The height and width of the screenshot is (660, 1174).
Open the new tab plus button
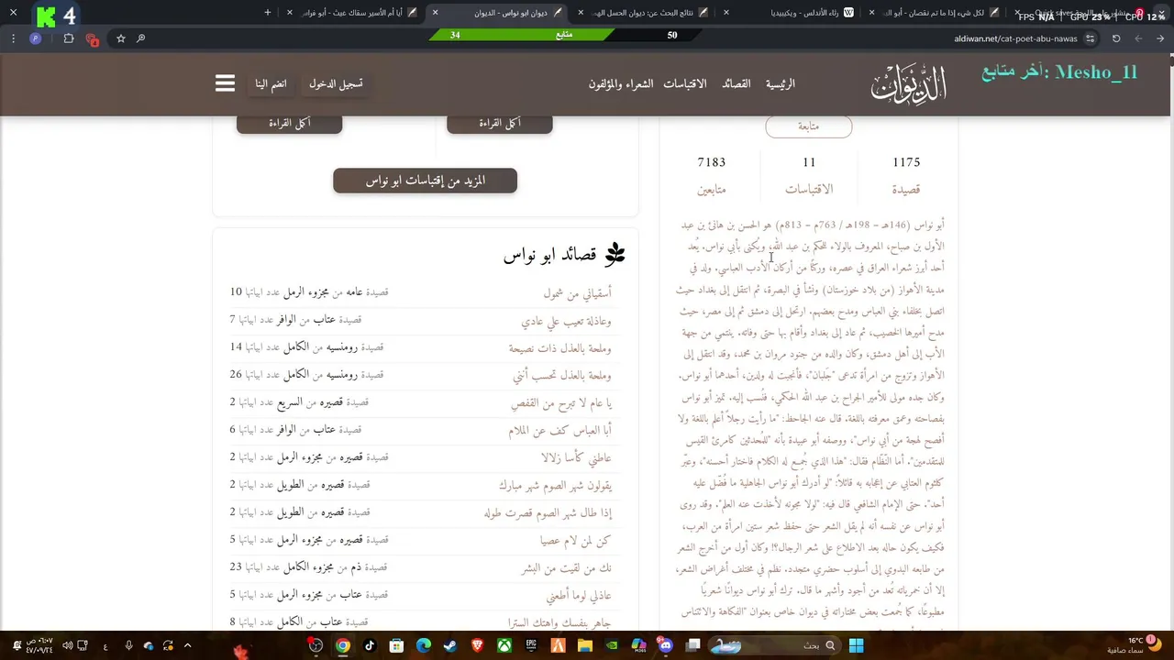click(x=268, y=12)
